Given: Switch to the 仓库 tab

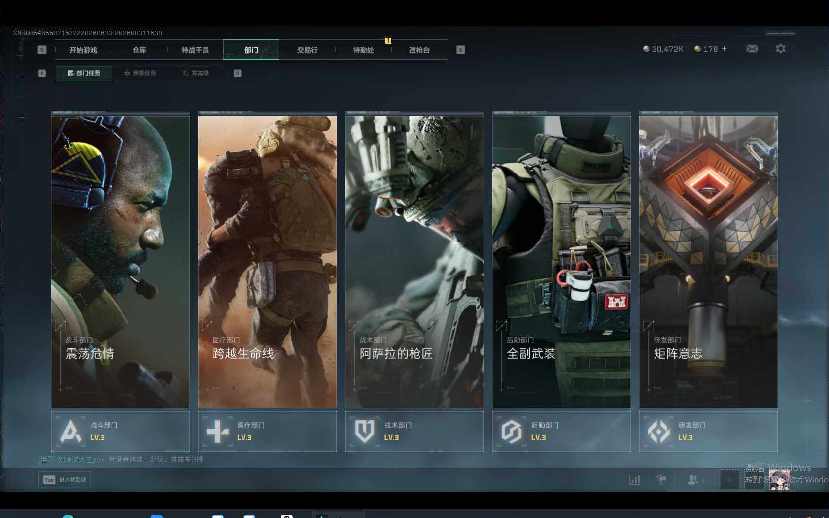Looking at the screenshot, I should (139, 50).
